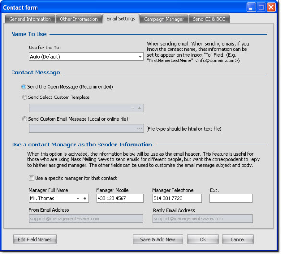The height and width of the screenshot is (254, 281).
Task: Click 'Use a contact Manager as the Sender Information' heading
Action: point(82,145)
